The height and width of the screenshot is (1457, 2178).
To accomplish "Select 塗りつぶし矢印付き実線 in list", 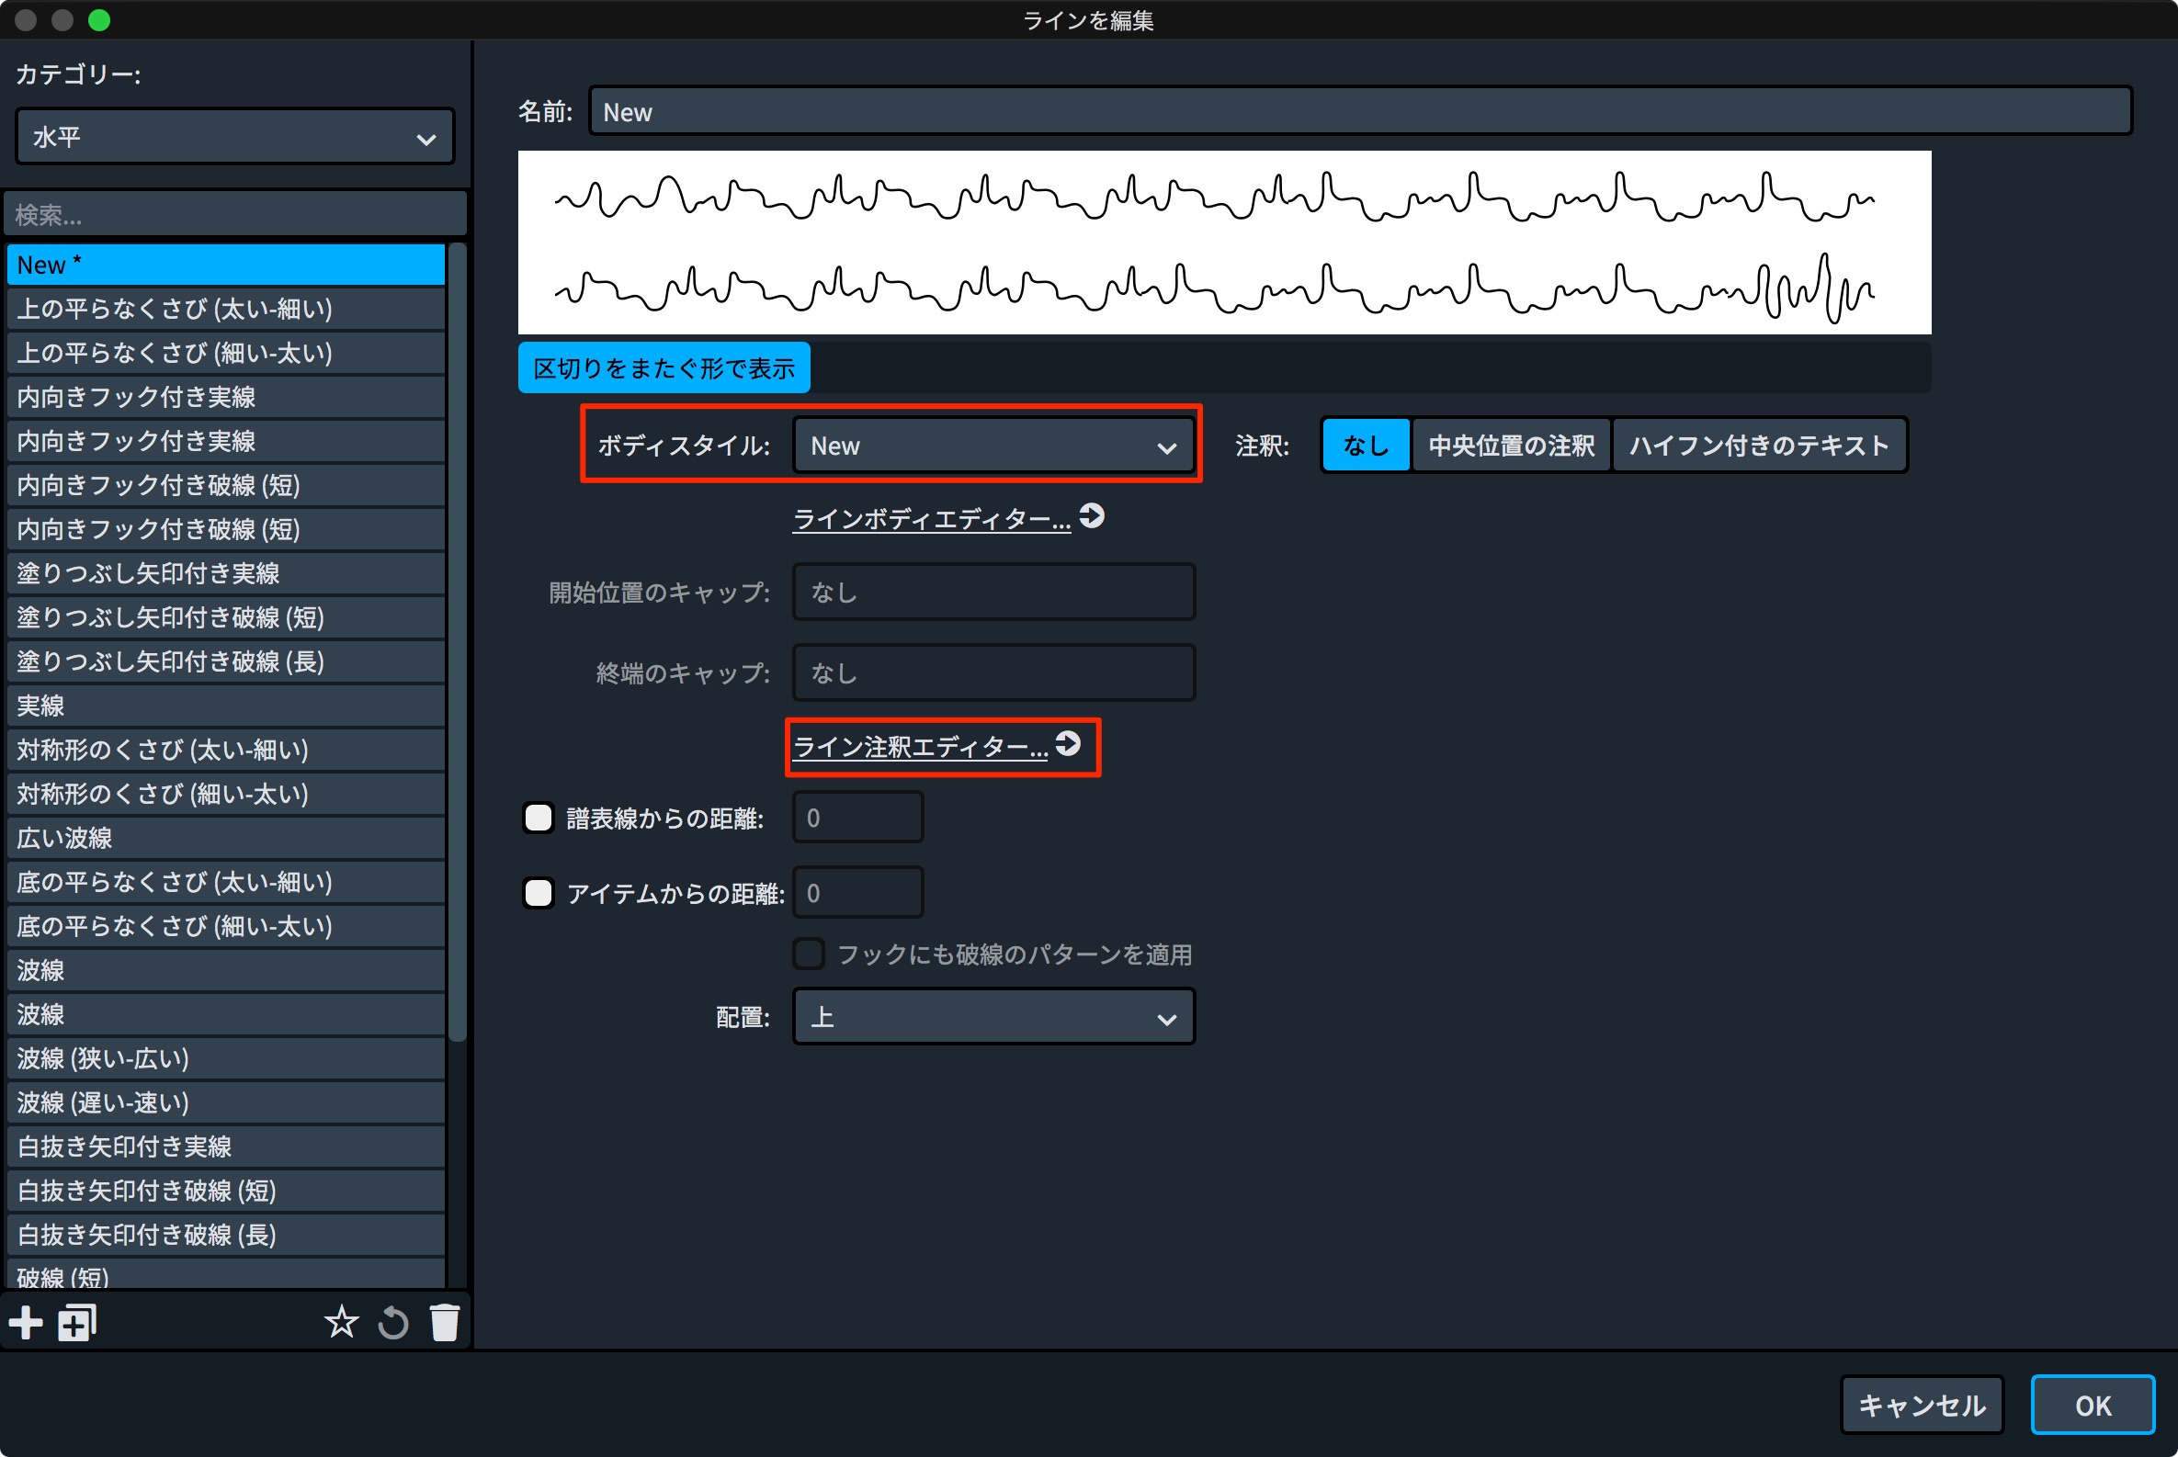I will [x=226, y=573].
